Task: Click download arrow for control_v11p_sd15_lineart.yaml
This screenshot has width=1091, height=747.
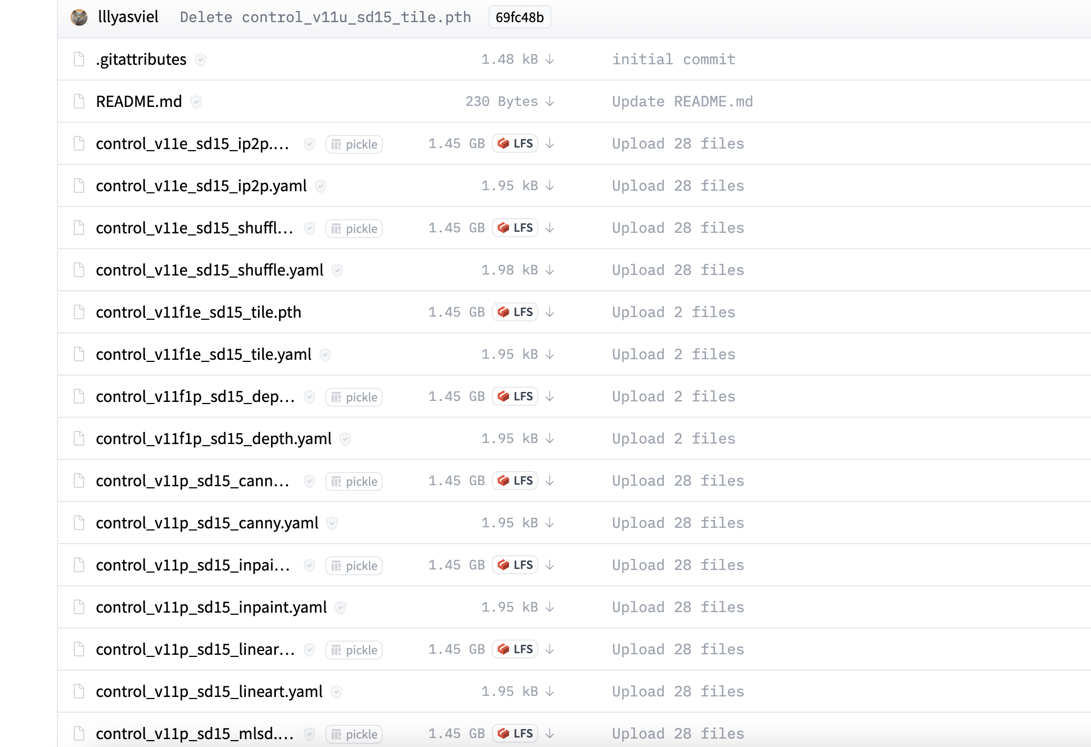Action: 550,692
